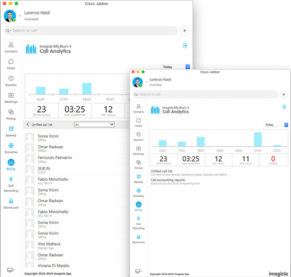Click the 23 total calls tile in the front window
The width and height of the screenshot is (291, 277).
pos(164,160)
